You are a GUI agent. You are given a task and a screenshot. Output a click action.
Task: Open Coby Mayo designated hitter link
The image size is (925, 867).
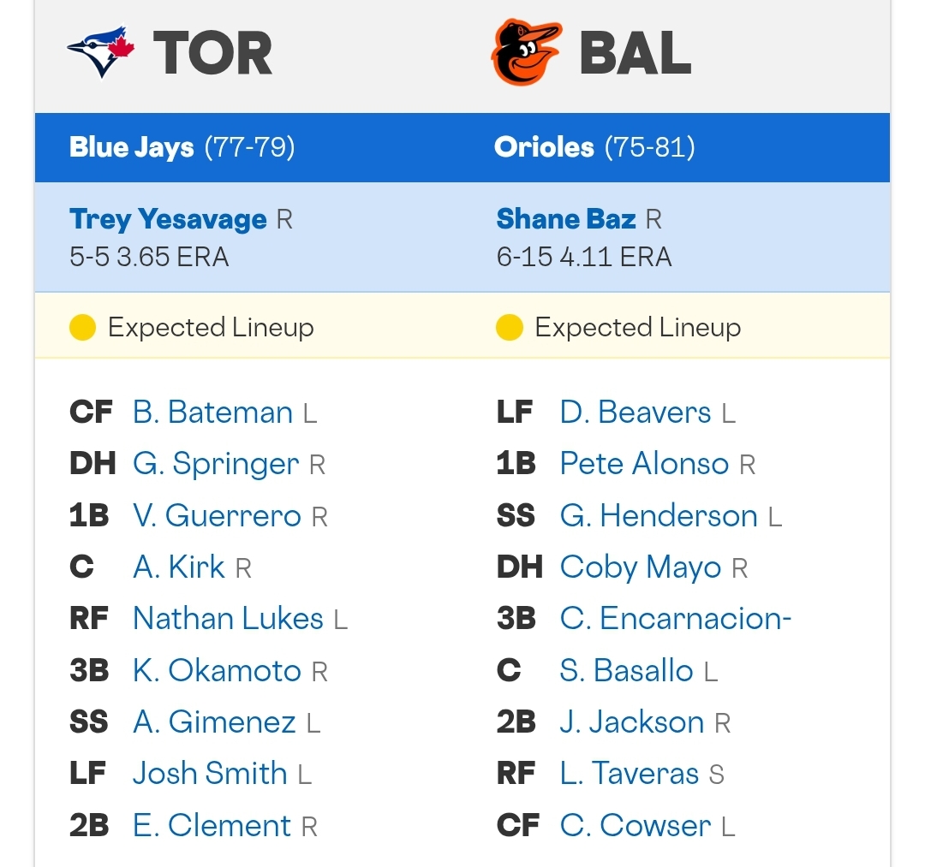pos(641,567)
